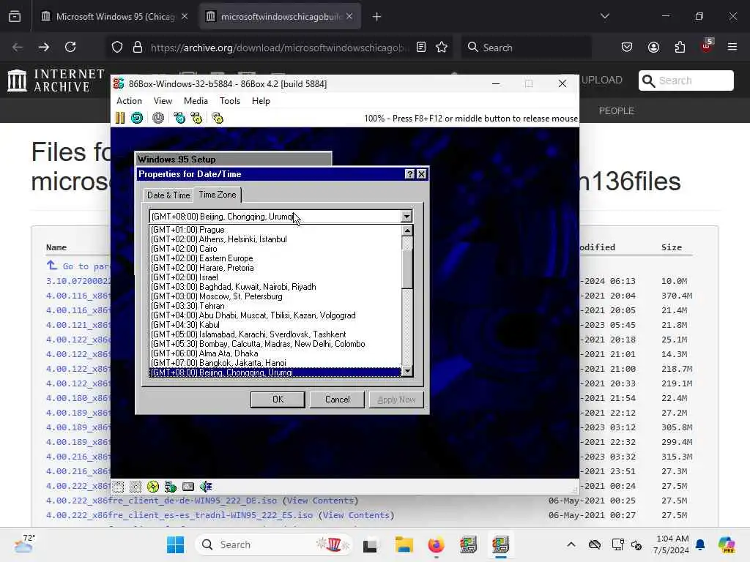Go forward with Firefox forward arrow

pos(44,48)
